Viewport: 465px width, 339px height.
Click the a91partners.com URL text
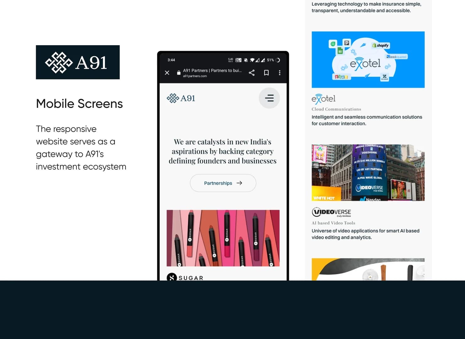195,76
